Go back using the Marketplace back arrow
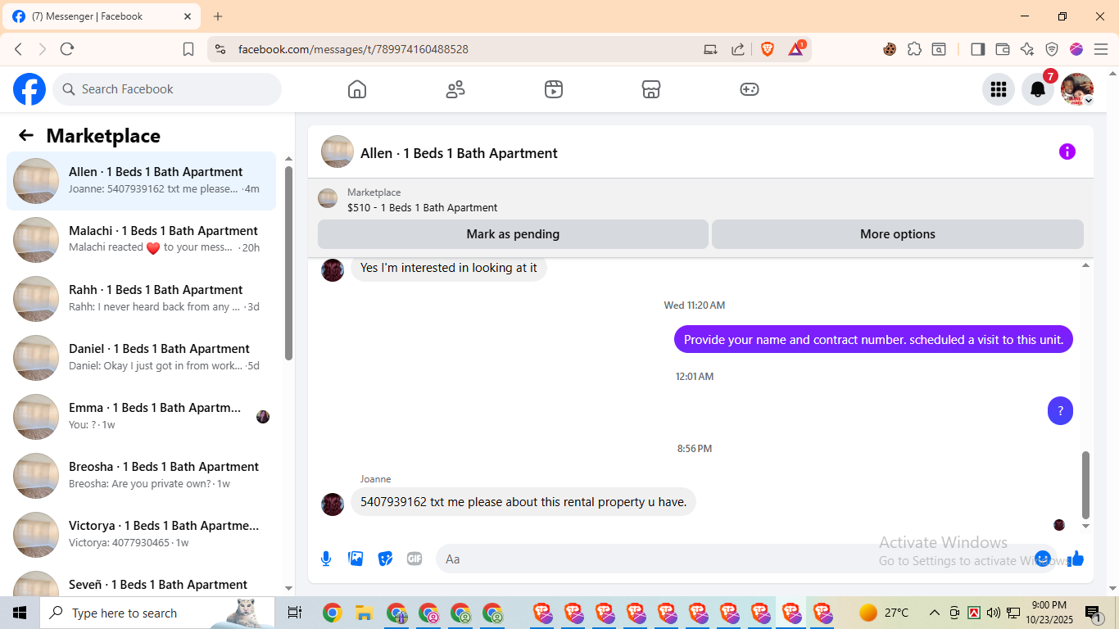The width and height of the screenshot is (1119, 629). (x=26, y=136)
